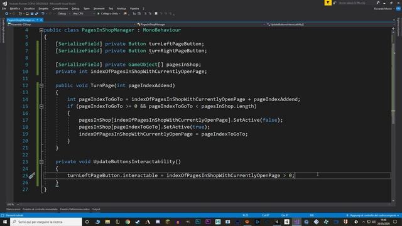The width and height of the screenshot is (402, 226).
Task: Open Google Chrome from the taskbar
Action: pos(128,222)
